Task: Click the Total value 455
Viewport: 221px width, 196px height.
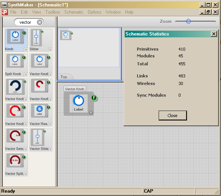Action: coord(182,64)
